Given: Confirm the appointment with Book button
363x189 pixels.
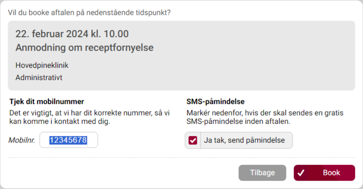Looking at the screenshot, I should [324, 173].
